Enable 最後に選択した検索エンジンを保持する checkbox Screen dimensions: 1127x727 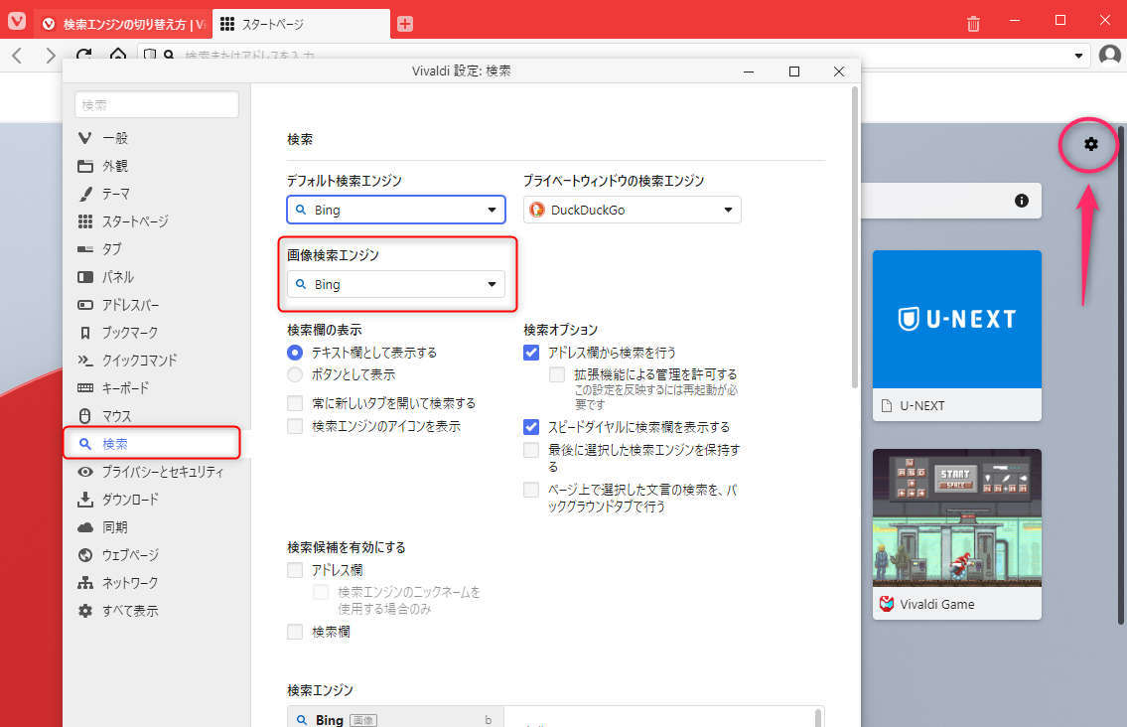pos(531,450)
